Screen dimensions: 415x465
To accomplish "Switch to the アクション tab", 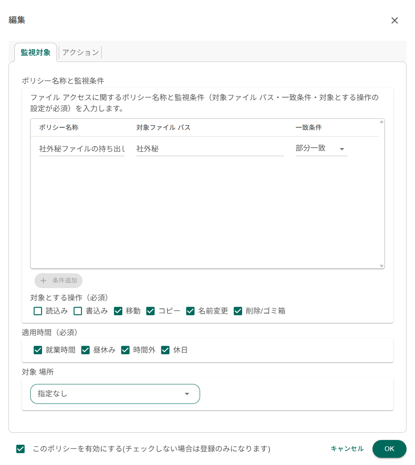I will click(80, 52).
